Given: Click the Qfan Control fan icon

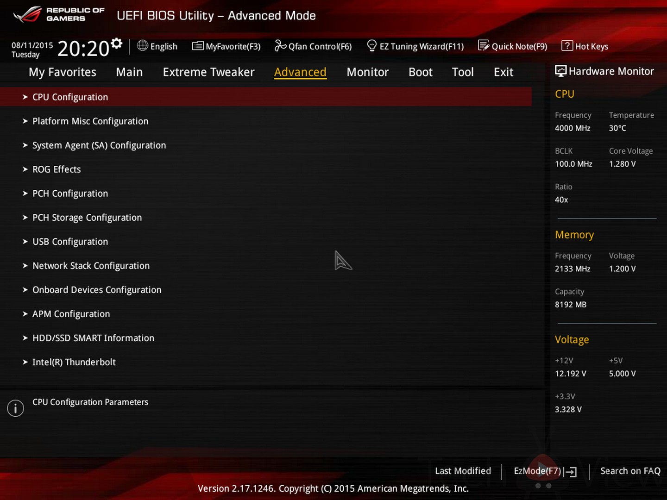Looking at the screenshot, I should 280,45.
